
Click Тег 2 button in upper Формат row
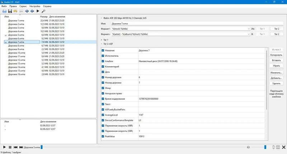pyautogui.click(x=277, y=29)
